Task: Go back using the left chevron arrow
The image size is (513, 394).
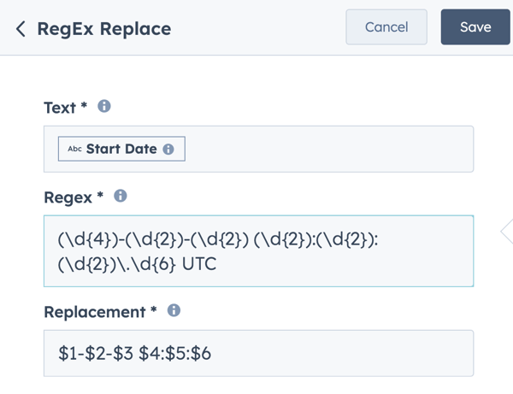Action: [x=21, y=29]
